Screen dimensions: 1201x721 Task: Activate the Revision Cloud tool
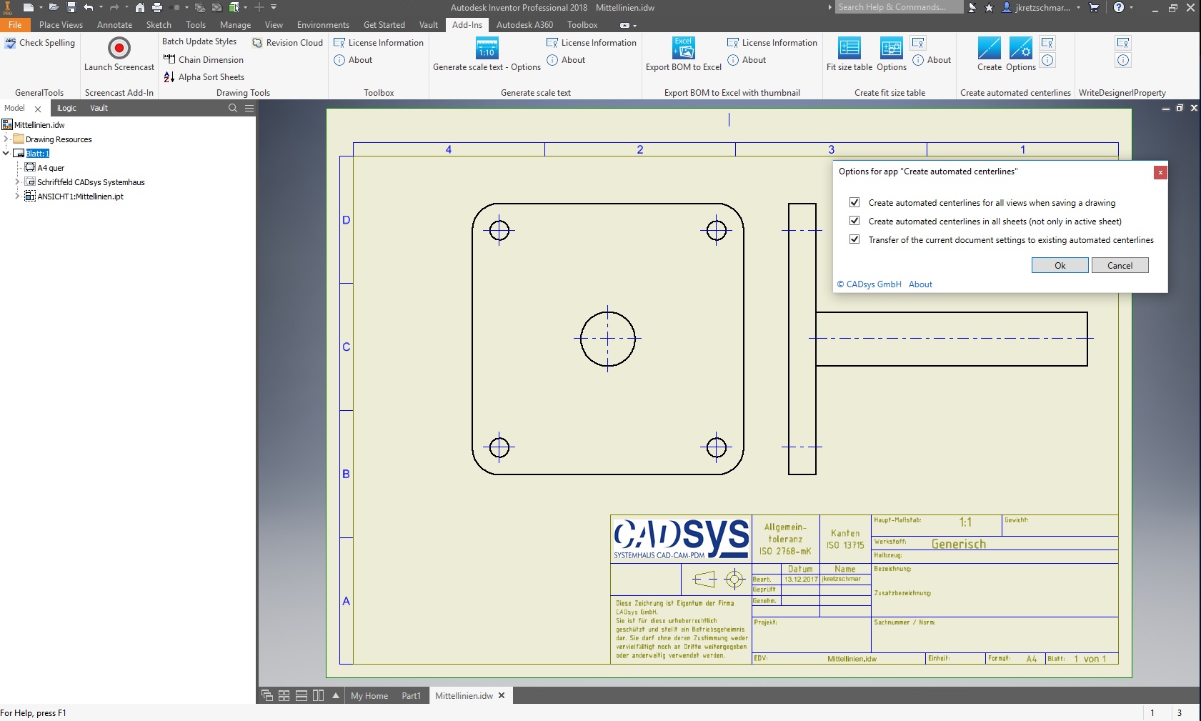[x=287, y=43]
